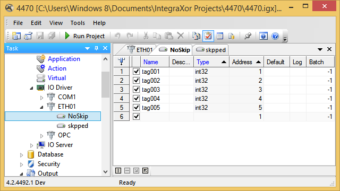
Task: Uncheck the tag002 row checkbox
Action: 136,80
